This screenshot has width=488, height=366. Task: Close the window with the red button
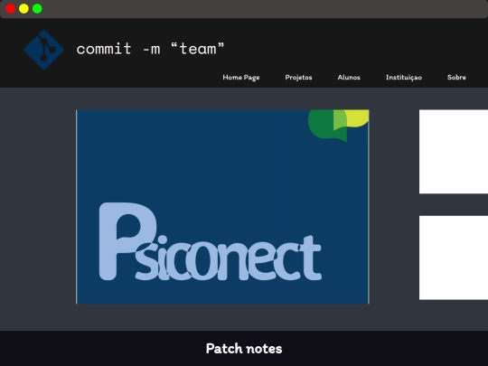pos(10,9)
